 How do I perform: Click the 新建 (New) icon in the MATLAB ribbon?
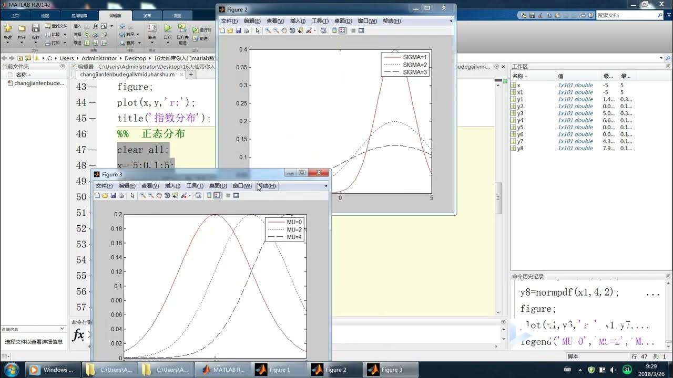pyautogui.click(x=7, y=28)
